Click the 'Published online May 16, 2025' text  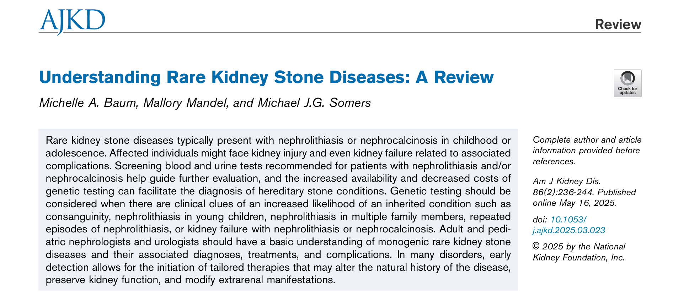[584, 198]
